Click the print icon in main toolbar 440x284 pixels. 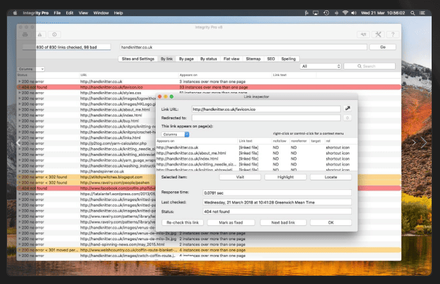click(25, 35)
